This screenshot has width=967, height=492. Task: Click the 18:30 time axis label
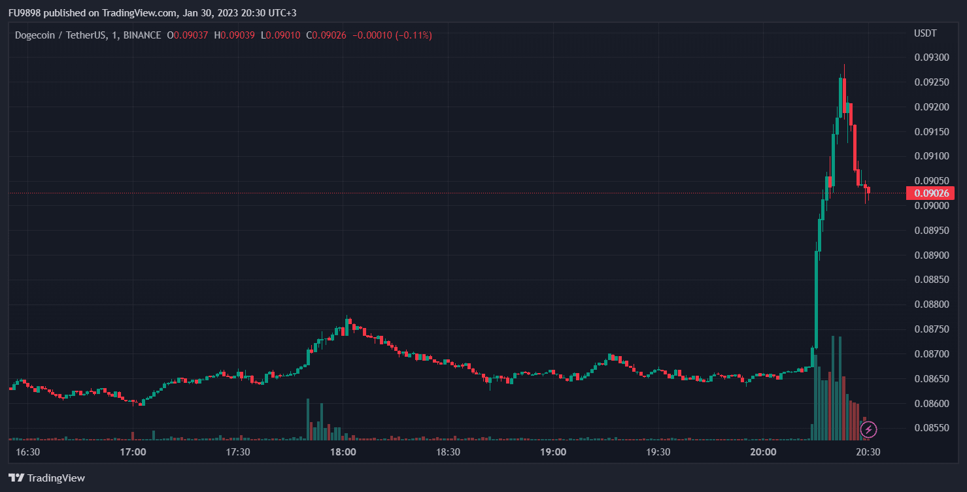[x=449, y=451]
